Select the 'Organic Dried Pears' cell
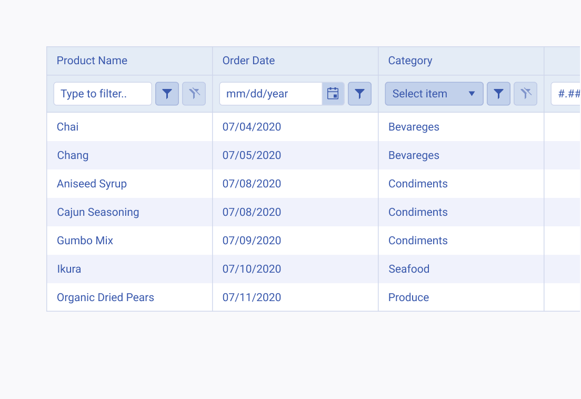 (129, 297)
